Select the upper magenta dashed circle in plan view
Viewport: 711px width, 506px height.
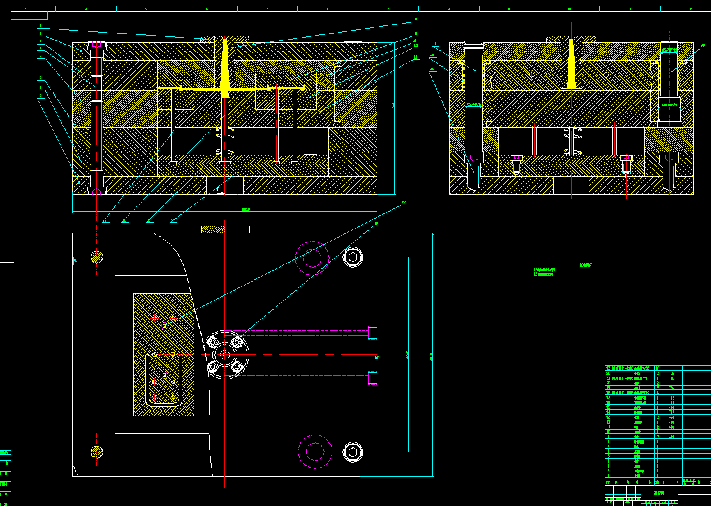pos(312,257)
